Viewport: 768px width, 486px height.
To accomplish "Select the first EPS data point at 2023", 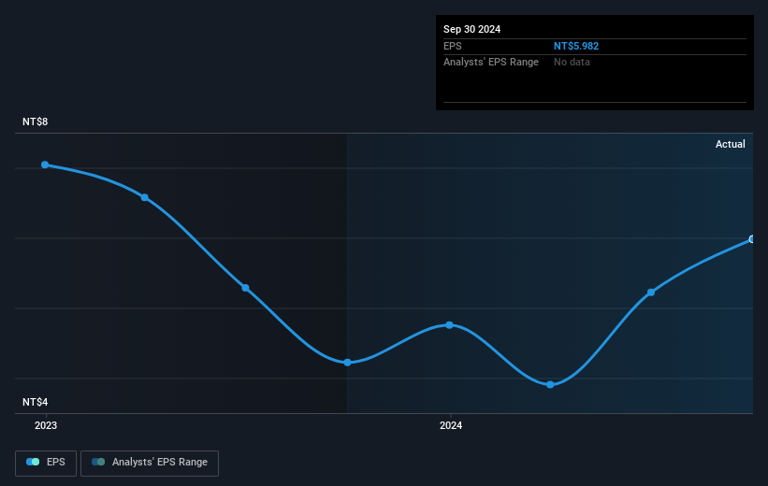I will click(45, 164).
